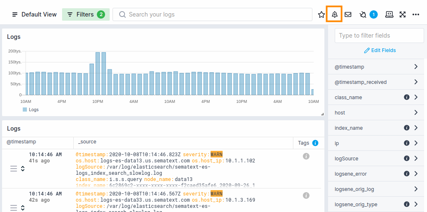This screenshot has height=212, width=427.
Task: Click the 42s ago timestamp text
Action: [39, 200]
